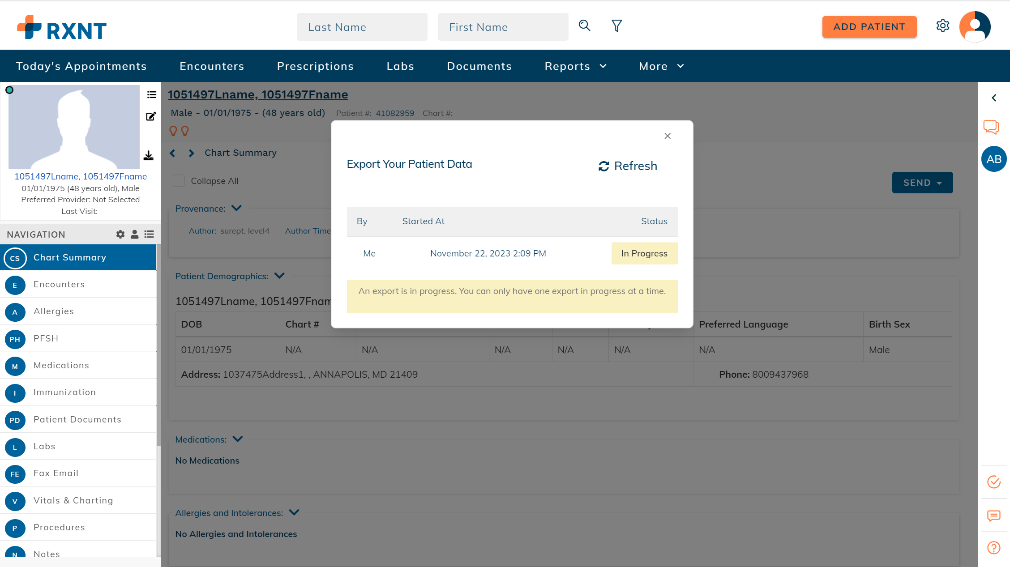Click the checkmark tasks icon on right sidebar
The image size is (1010, 567).
pos(994,482)
